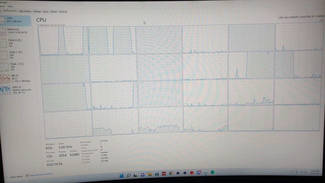
Task: Switch to the App history tab
Action: pyautogui.click(x=25, y=11)
